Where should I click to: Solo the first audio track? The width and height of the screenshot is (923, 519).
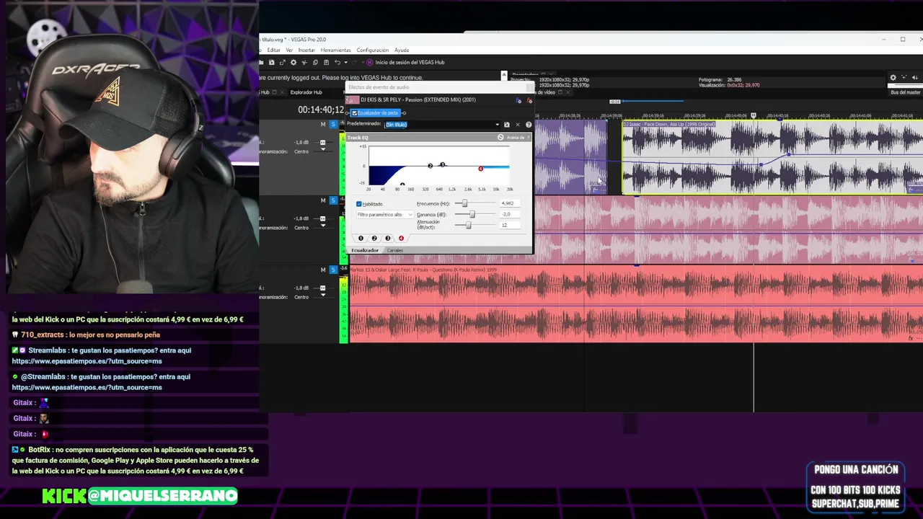[333, 125]
